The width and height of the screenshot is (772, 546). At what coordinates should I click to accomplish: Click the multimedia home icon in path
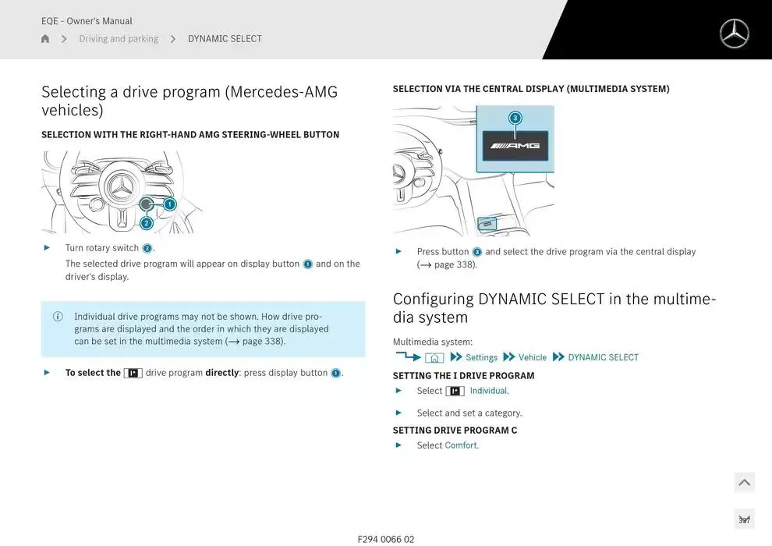434,358
